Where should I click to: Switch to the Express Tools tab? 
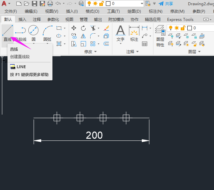tap(180, 19)
